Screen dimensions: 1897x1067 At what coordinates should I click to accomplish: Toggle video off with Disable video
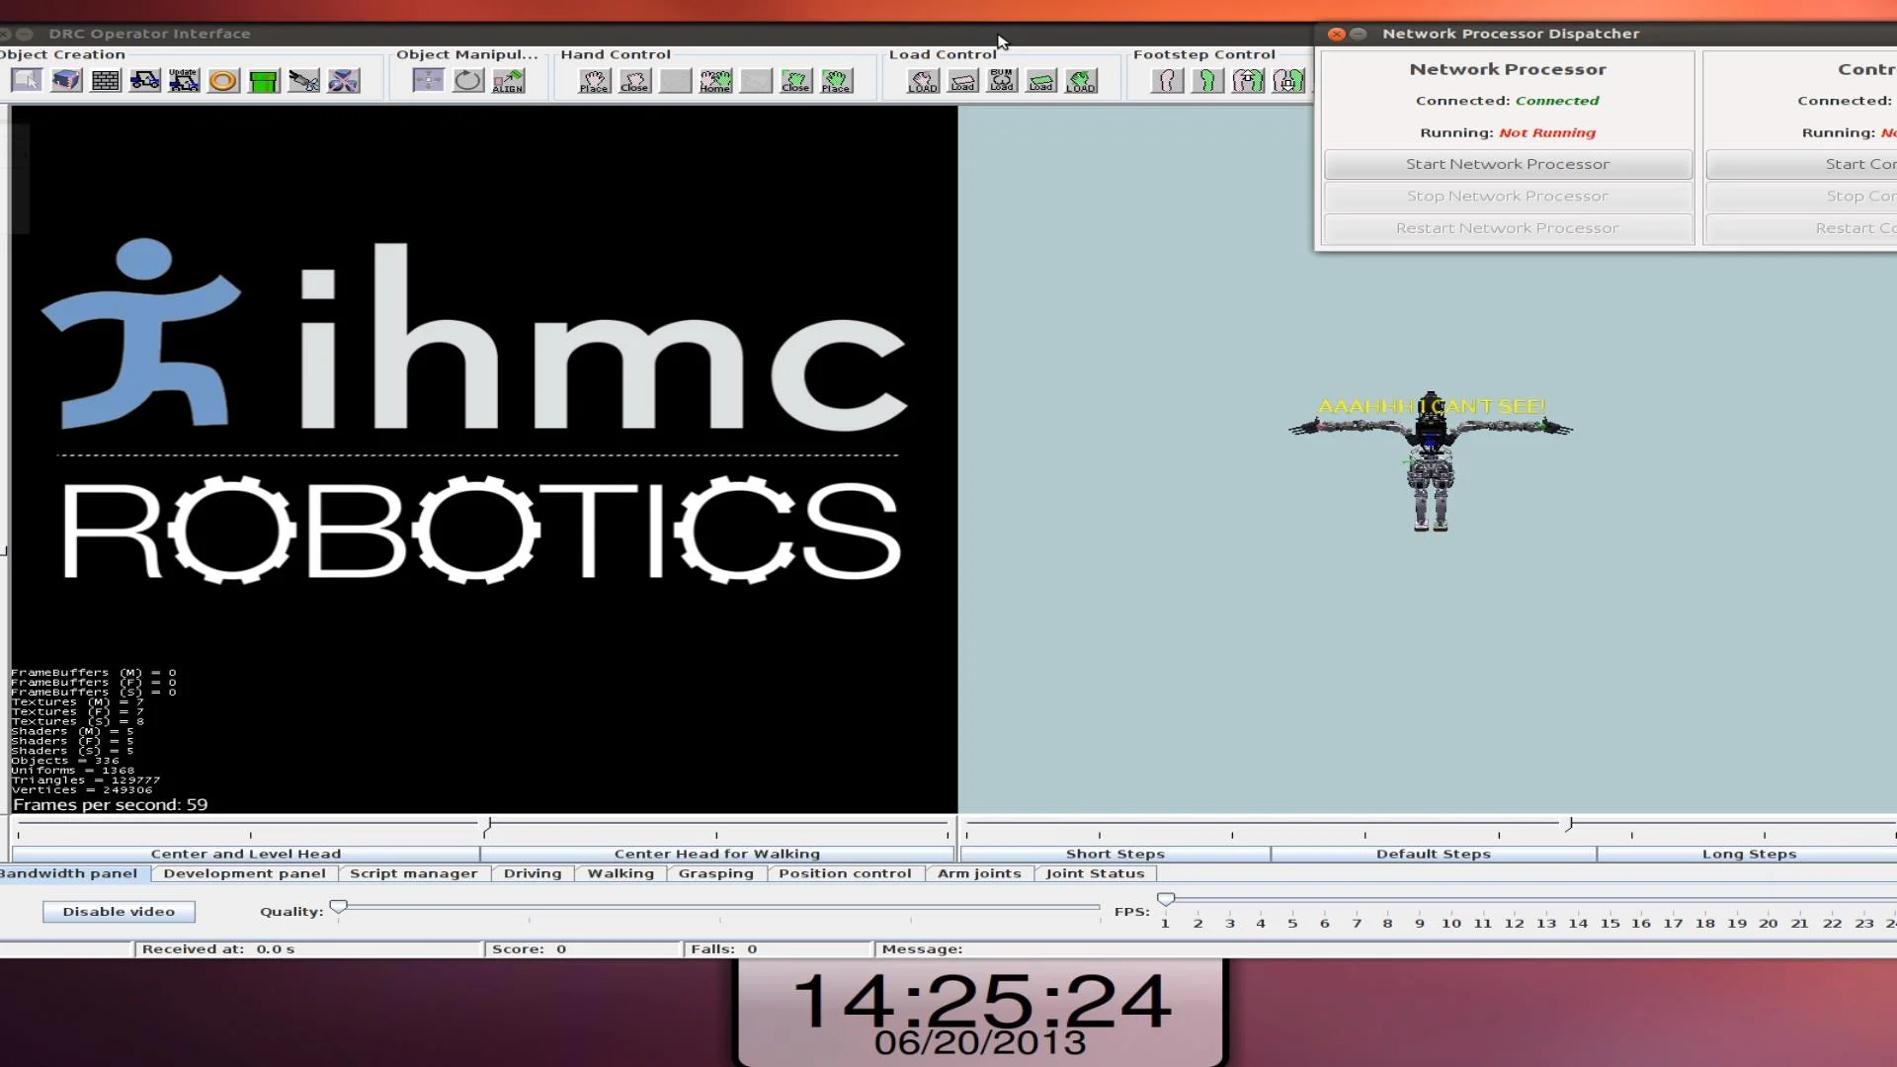[x=118, y=911]
